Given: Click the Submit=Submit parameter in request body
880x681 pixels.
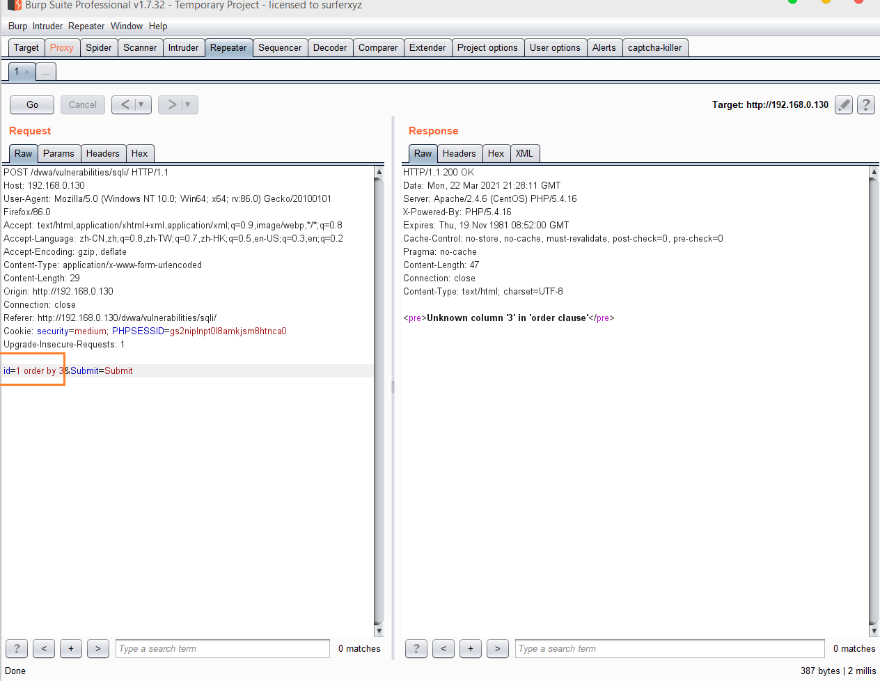Looking at the screenshot, I should point(101,370).
